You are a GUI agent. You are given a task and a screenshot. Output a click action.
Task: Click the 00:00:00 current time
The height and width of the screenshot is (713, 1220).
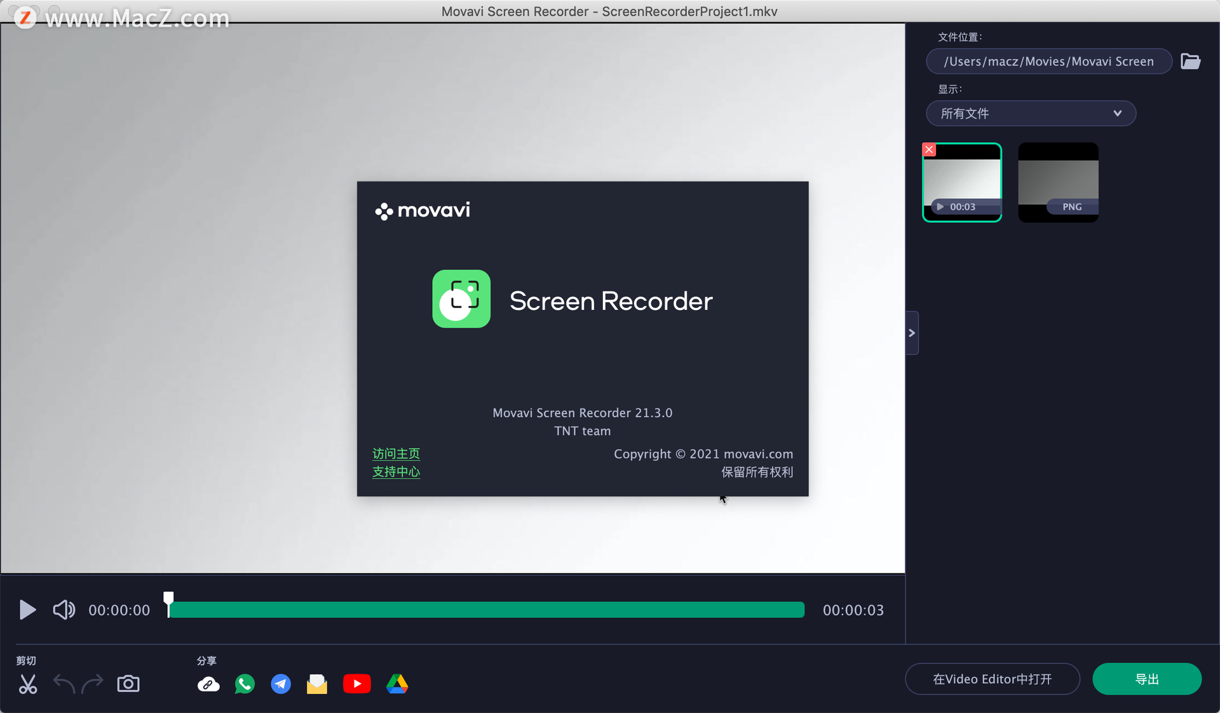[x=119, y=610]
